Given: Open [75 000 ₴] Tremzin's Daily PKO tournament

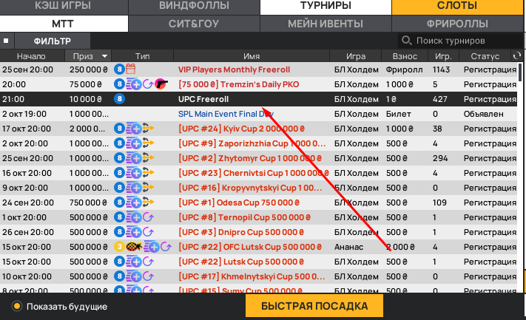Looking at the screenshot, I should (x=238, y=84).
